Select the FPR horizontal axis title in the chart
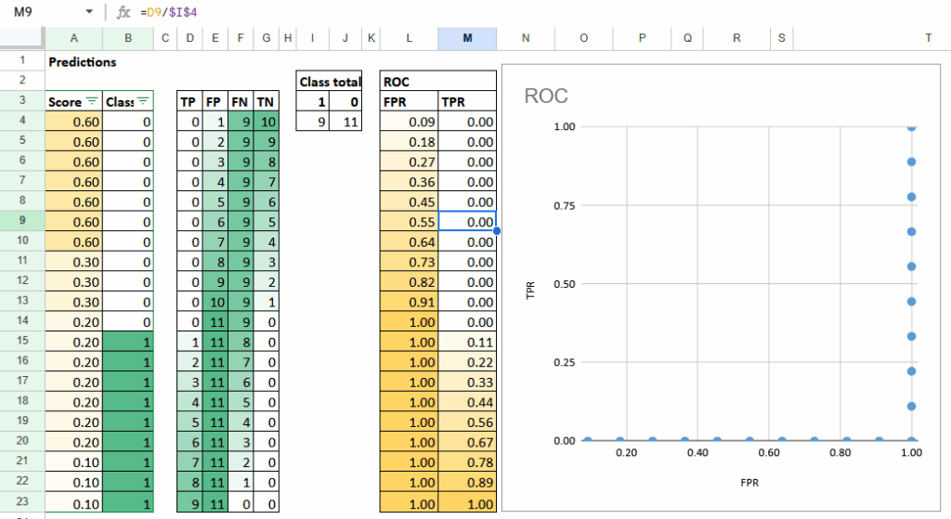The image size is (951, 519). coord(749,483)
